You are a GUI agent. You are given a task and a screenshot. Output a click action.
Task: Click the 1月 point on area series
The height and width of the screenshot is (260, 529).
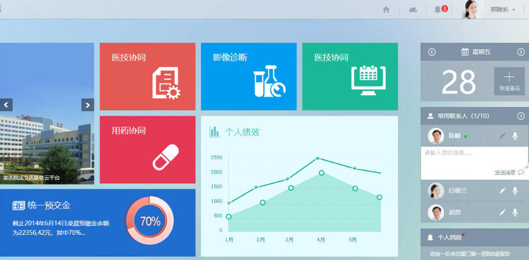229,217
